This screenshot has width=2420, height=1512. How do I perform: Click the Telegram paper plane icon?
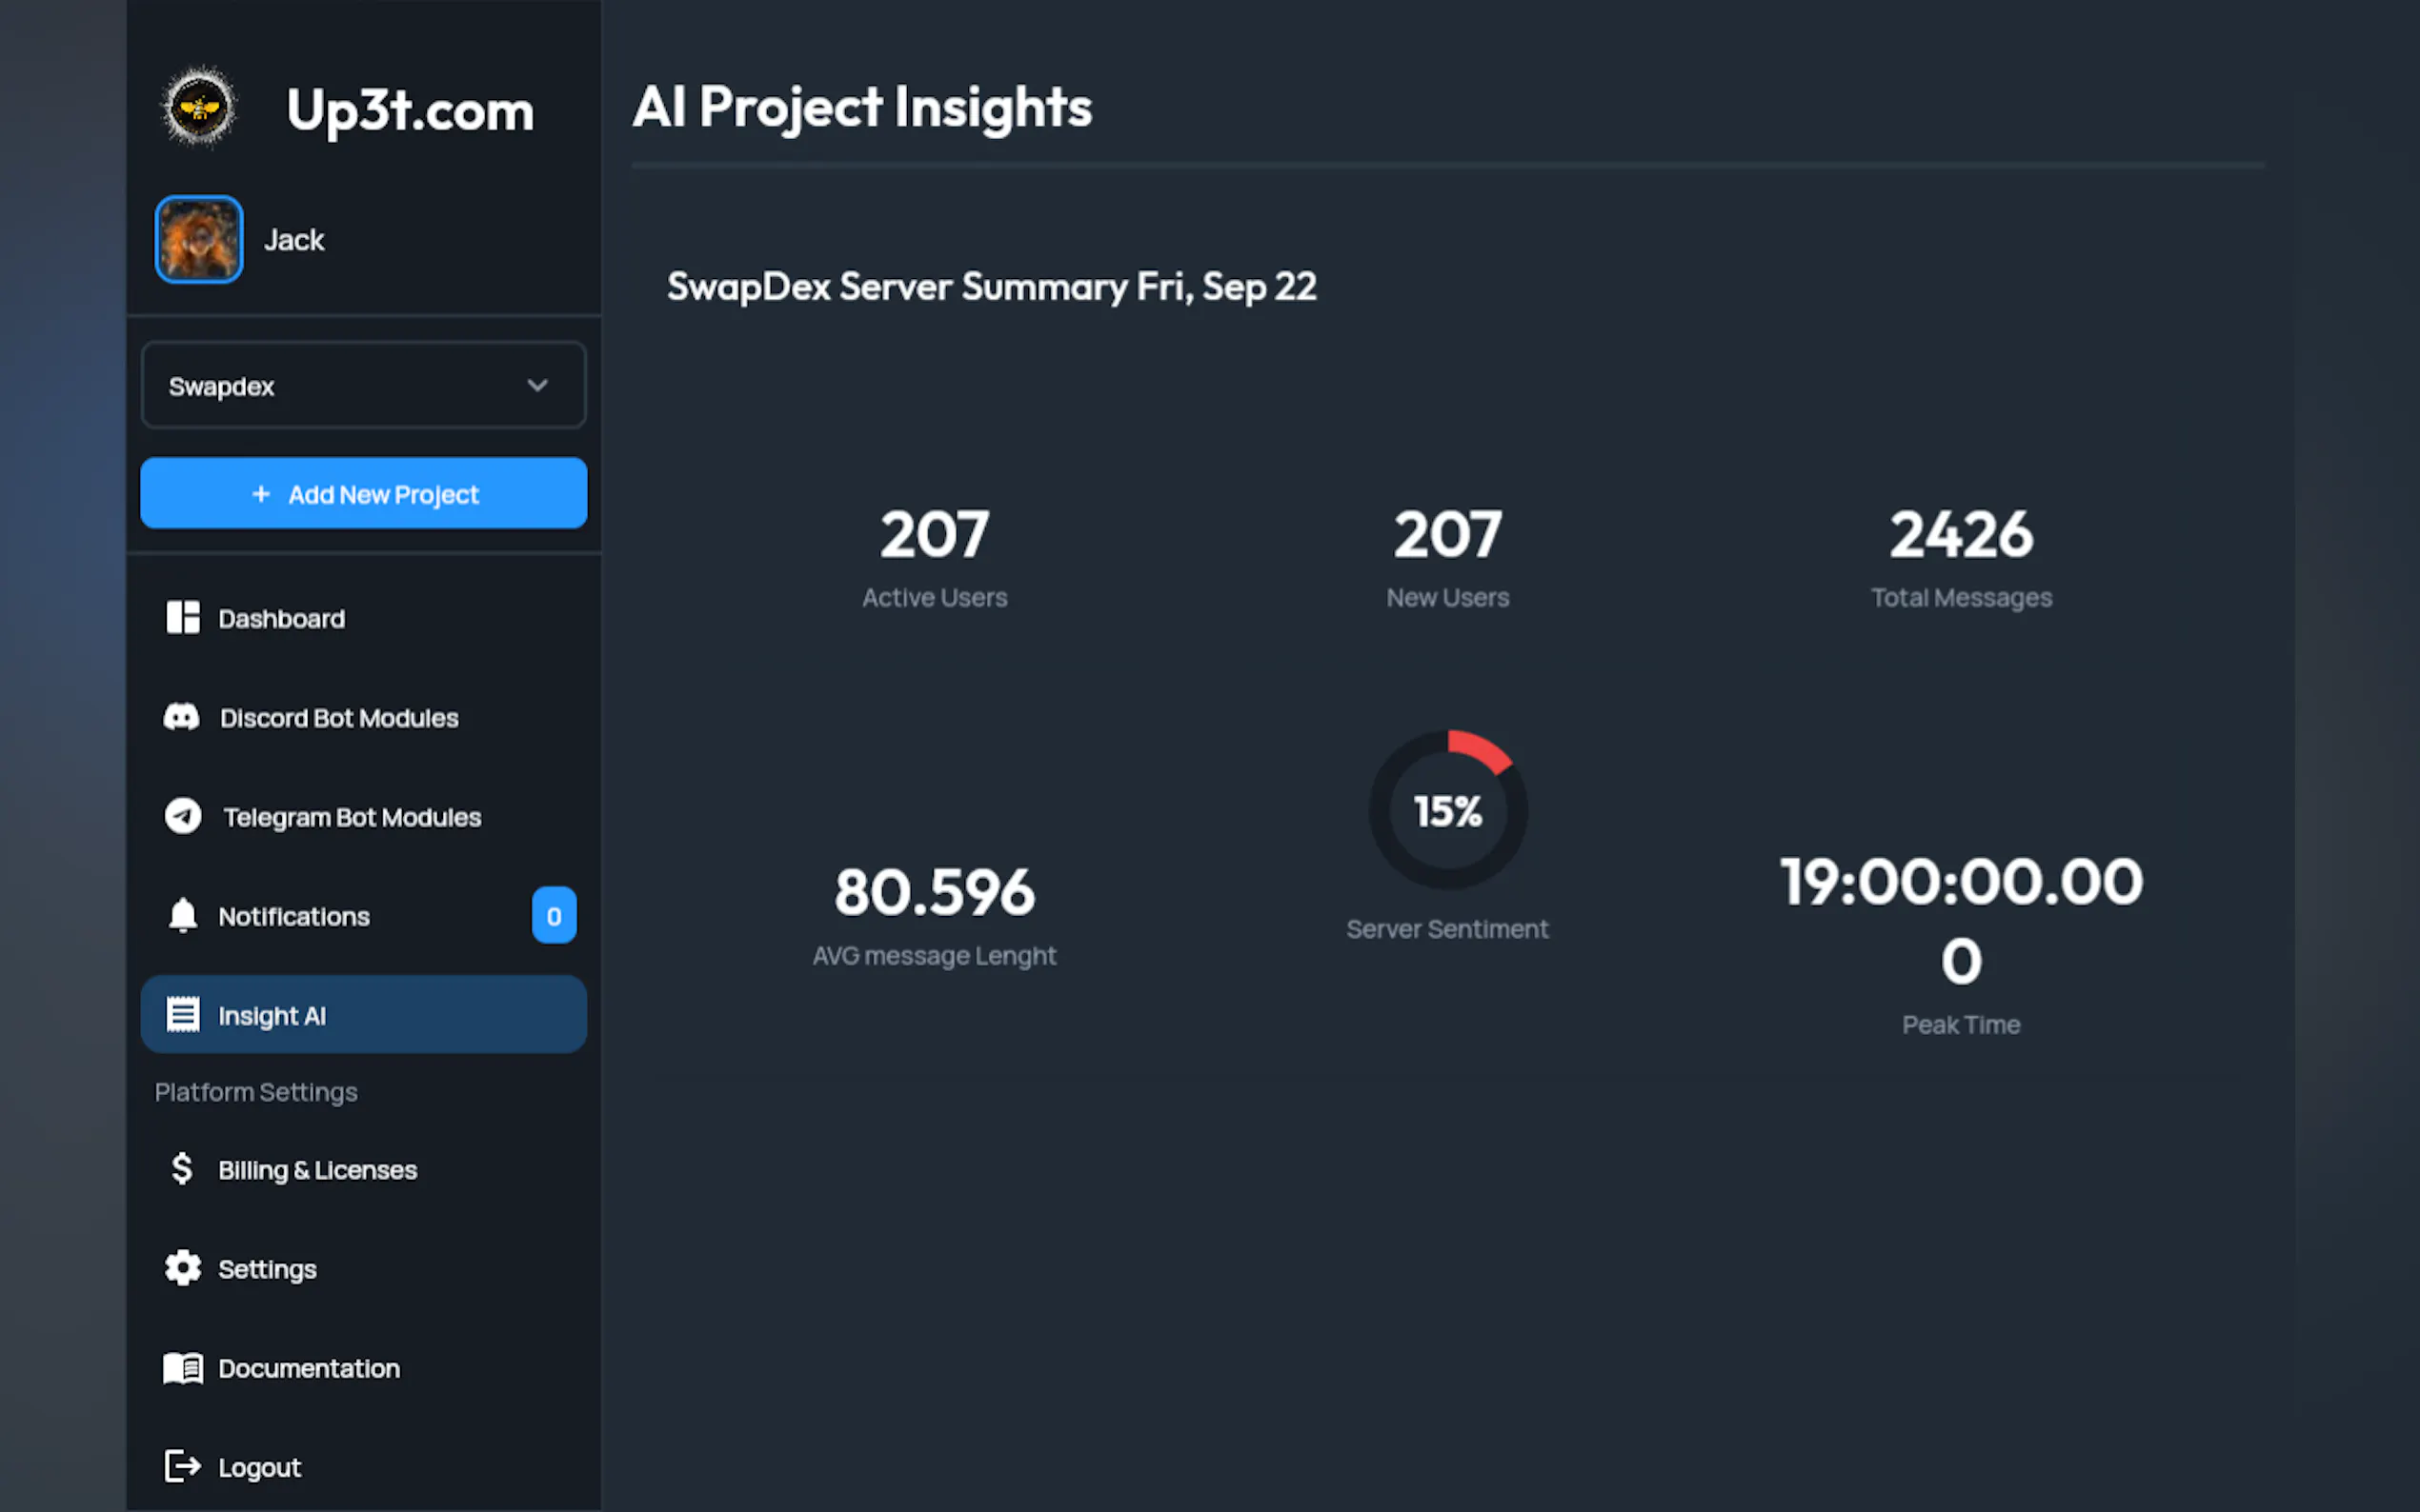[x=182, y=816]
